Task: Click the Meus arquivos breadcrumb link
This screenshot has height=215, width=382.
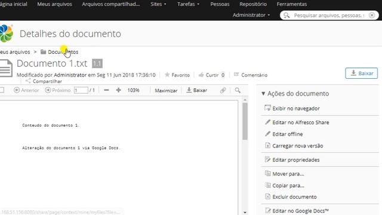Action: pyautogui.click(x=15, y=52)
